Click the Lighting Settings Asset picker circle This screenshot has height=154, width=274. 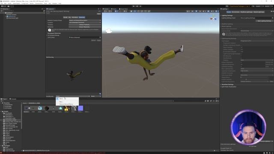(272, 18)
